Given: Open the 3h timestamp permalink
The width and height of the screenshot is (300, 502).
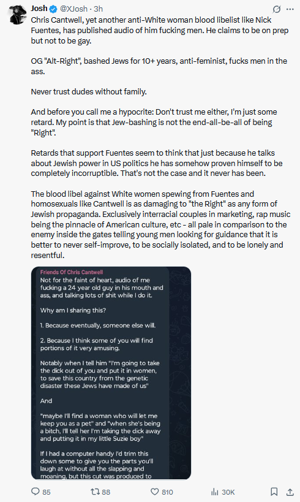Looking at the screenshot, I should 98,9.
